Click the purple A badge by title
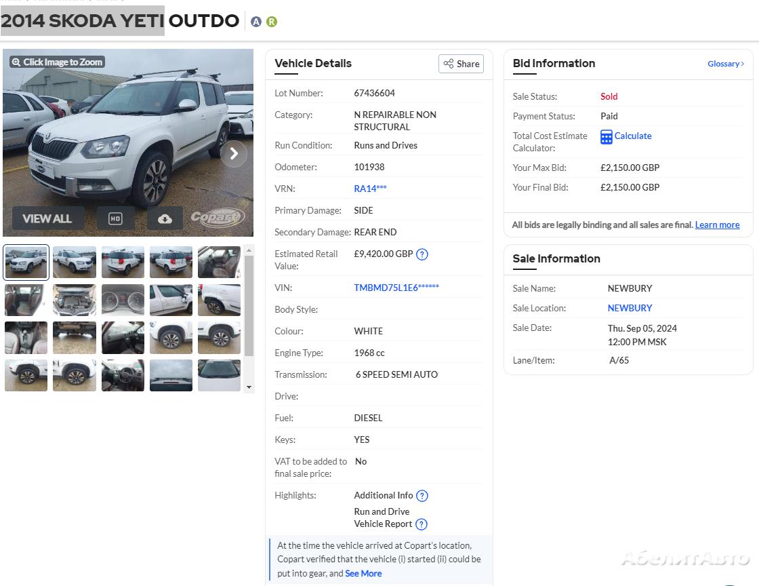The width and height of the screenshot is (759, 586). point(256,22)
